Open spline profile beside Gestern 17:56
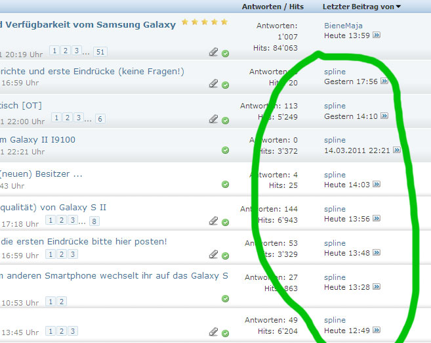Screen dimensions: 431x343 pos(335,72)
